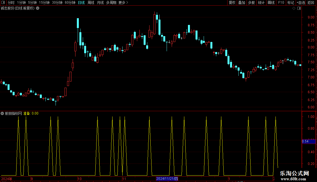Image resolution: width=317 pixels, height=182 pixels.
Task: Open the 多周期 multi-period view
Action: [111, 3]
